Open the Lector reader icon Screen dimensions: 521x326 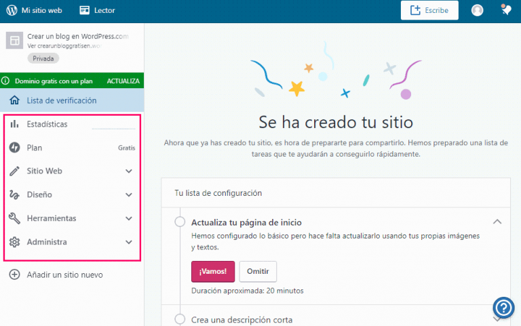pos(84,10)
